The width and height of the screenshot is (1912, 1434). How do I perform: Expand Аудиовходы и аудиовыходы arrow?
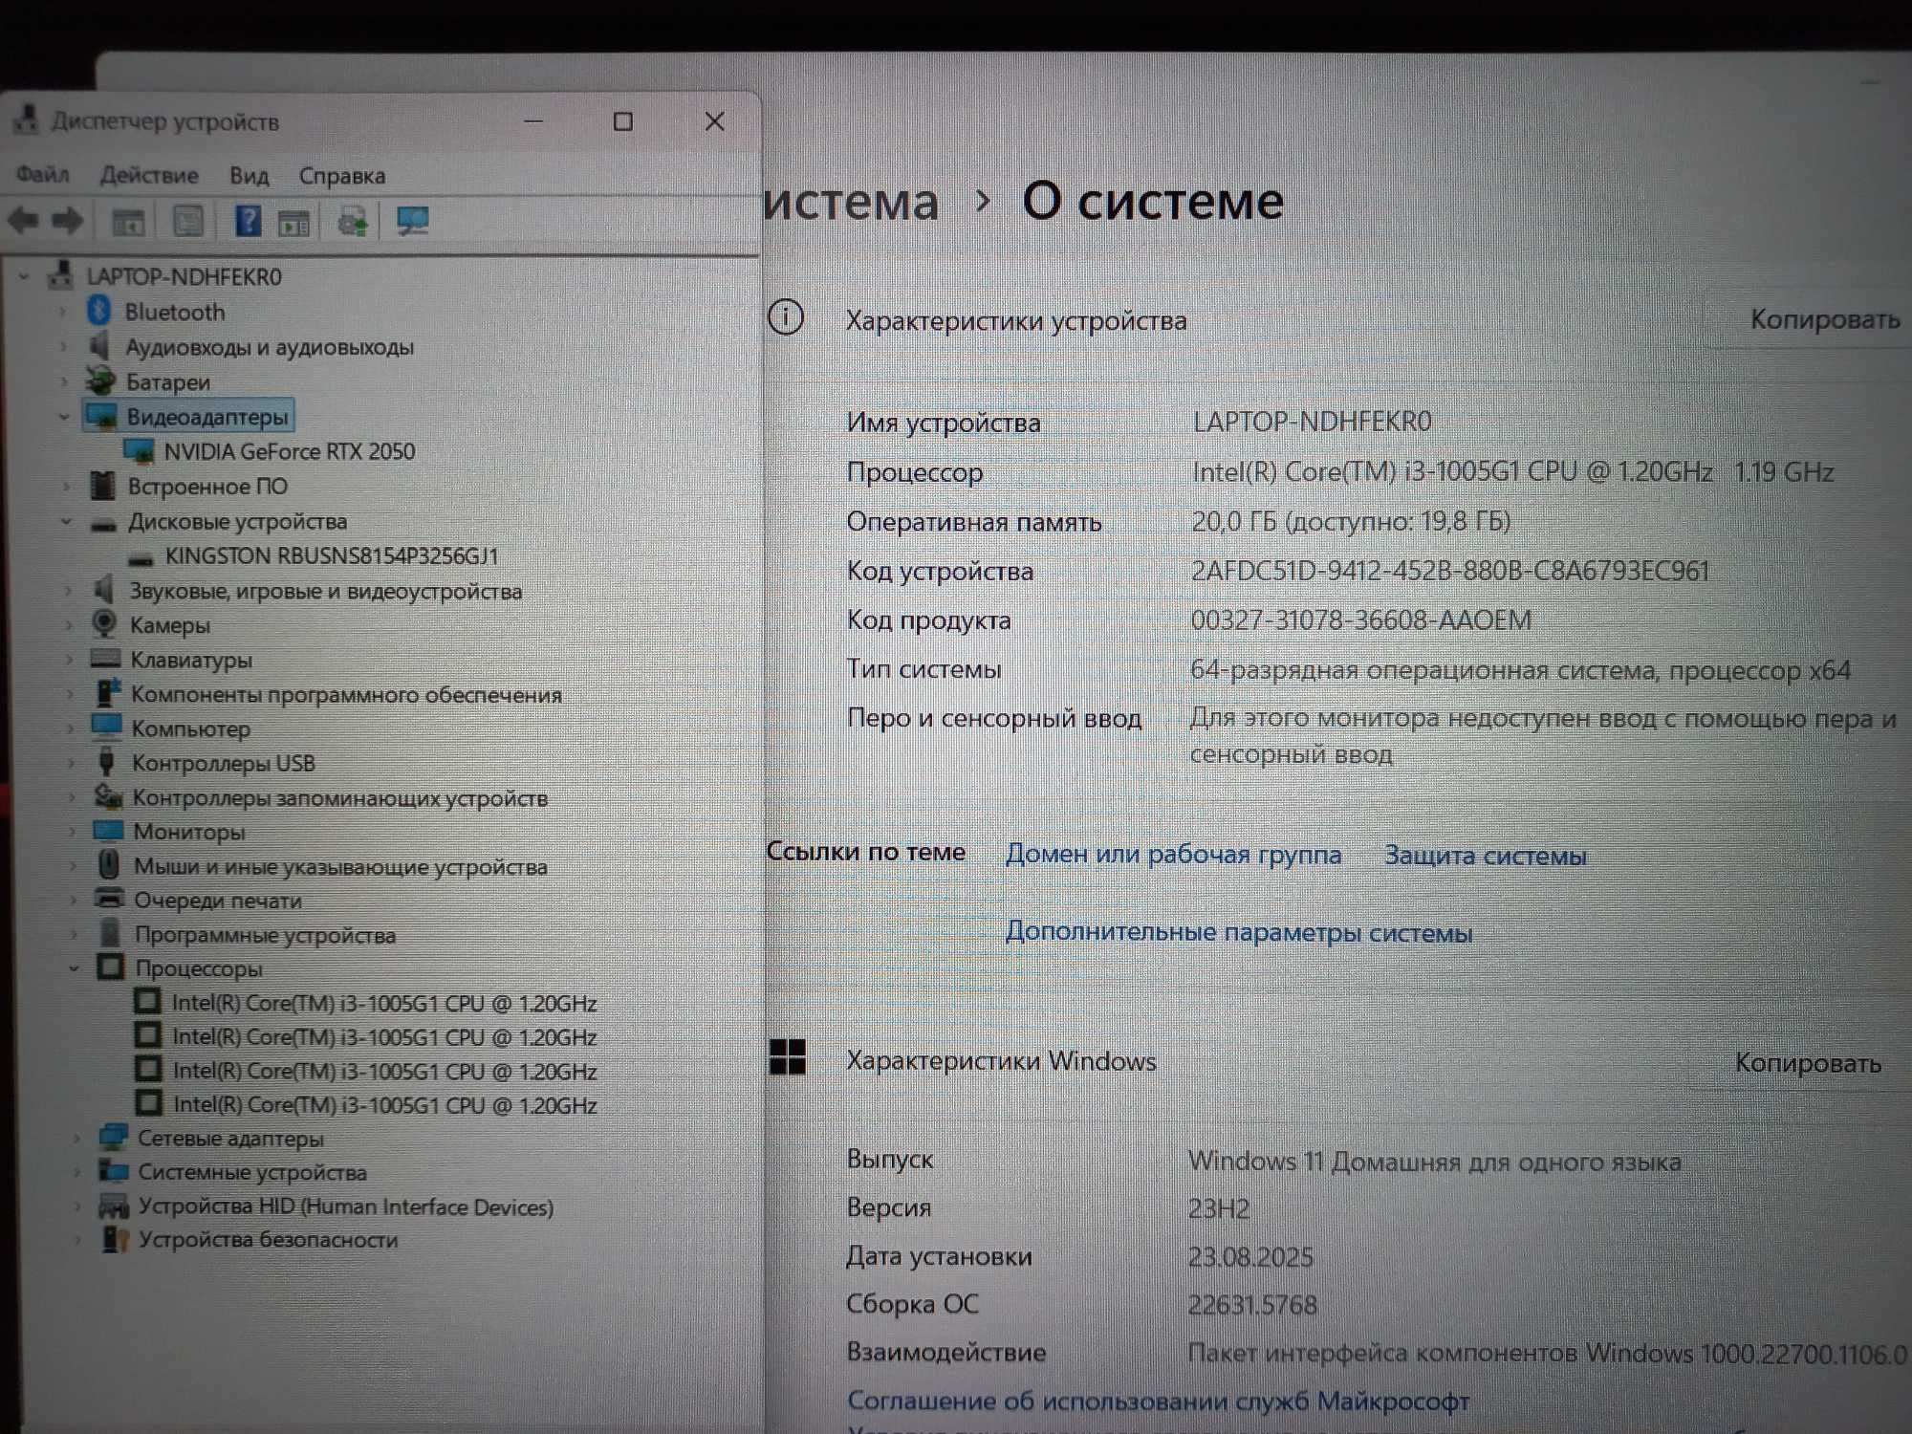pos(63,346)
